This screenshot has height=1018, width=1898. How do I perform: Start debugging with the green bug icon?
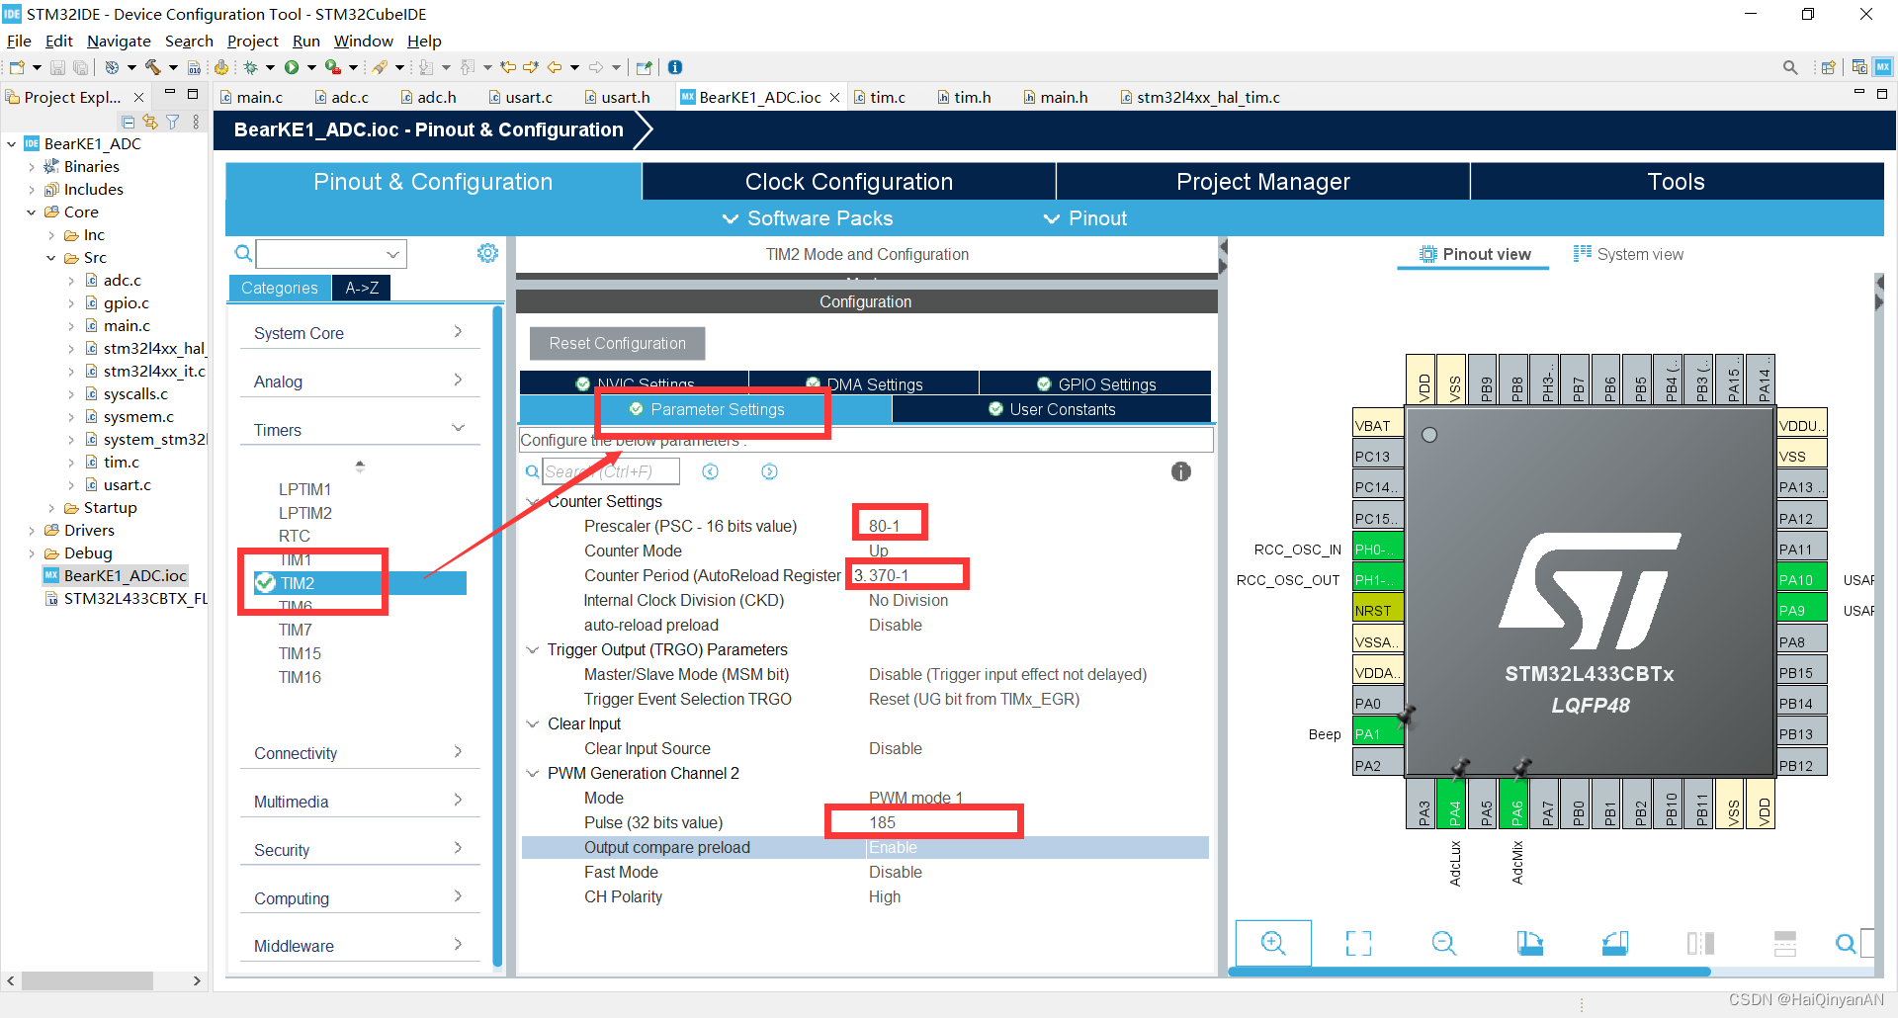pos(251,67)
